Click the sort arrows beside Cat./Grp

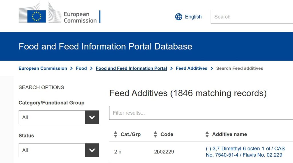tap(116, 134)
